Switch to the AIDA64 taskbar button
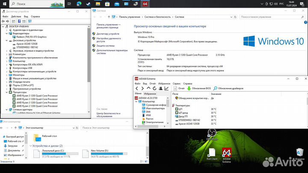The image size is (308, 173). (145, 4)
